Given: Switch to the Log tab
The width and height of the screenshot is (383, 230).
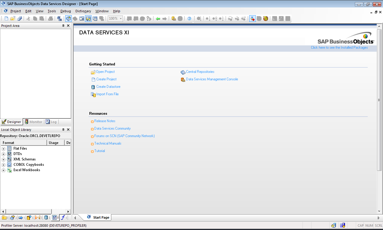Looking at the screenshot, I should pyautogui.click(x=51, y=122).
